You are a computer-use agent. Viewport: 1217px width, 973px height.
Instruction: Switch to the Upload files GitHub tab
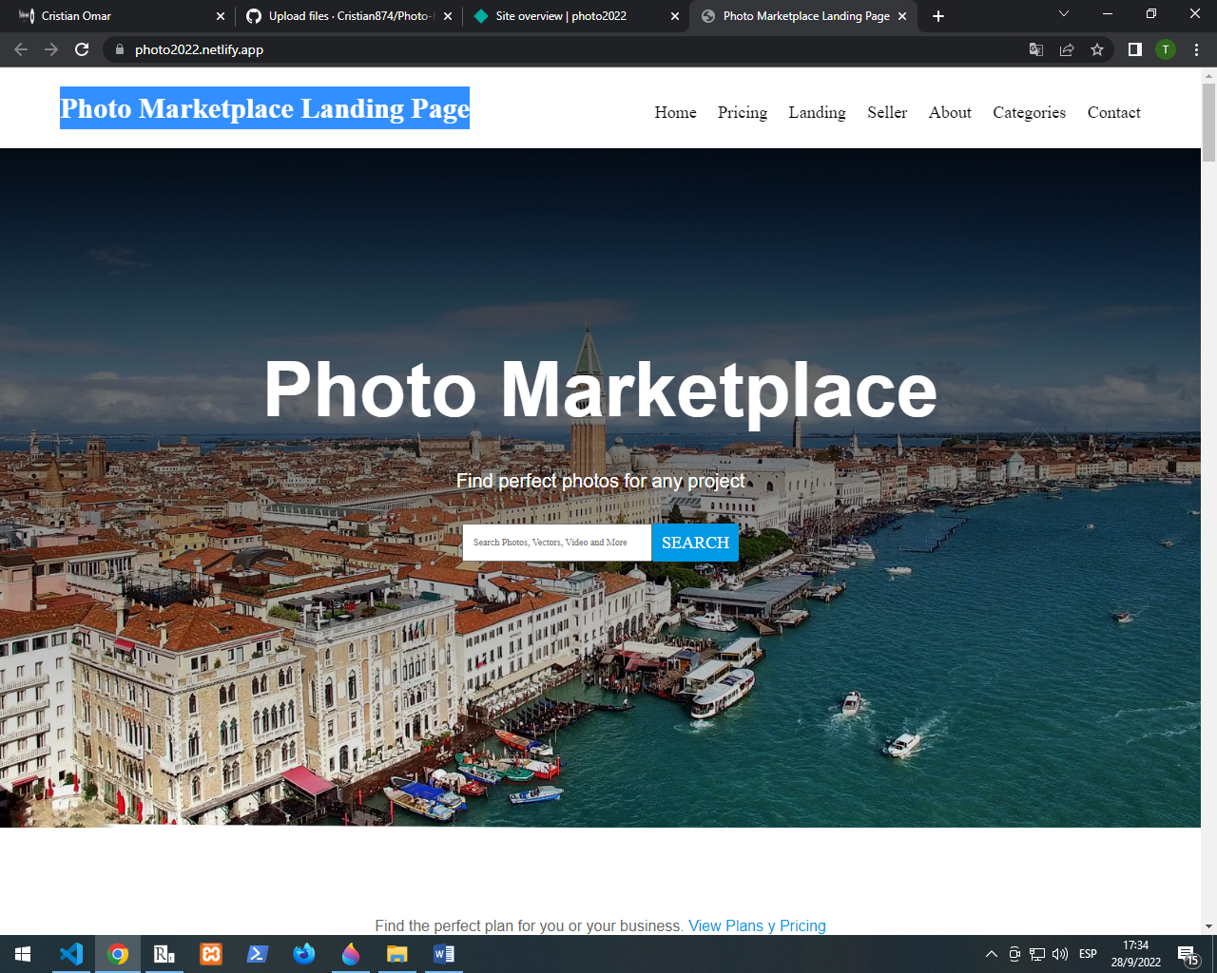[348, 16]
